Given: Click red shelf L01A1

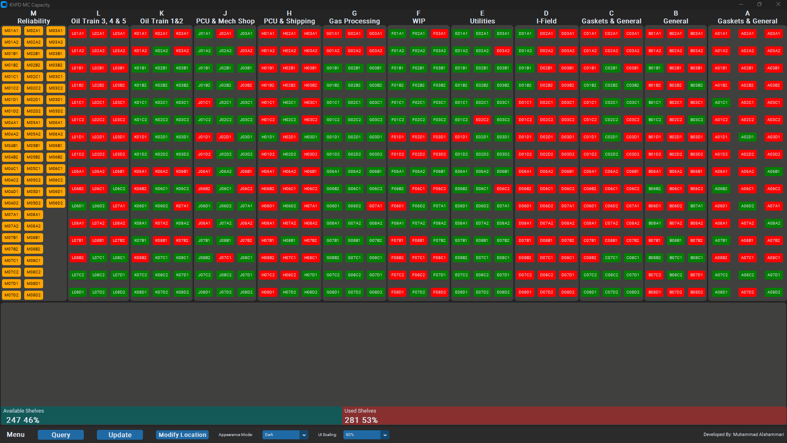Looking at the screenshot, I should 78,34.
